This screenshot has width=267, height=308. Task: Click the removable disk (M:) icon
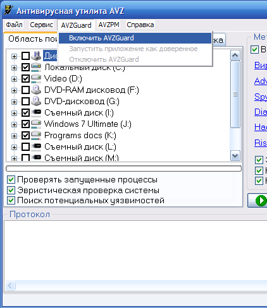[36, 157]
